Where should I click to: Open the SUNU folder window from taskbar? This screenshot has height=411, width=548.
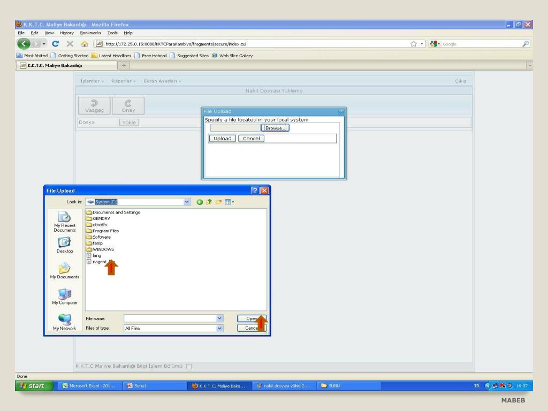point(348,386)
